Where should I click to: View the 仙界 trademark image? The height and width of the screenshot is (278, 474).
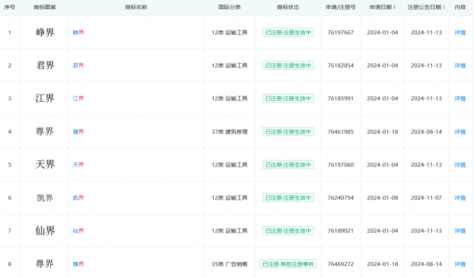click(45, 231)
